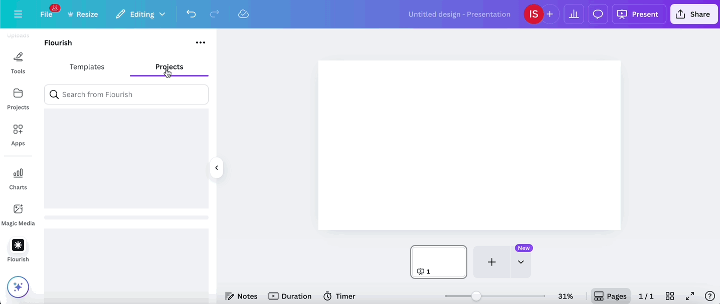Viewport: 720px width, 304px height.
Task: Click the first loading project placeholder
Action: pos(126,158)
